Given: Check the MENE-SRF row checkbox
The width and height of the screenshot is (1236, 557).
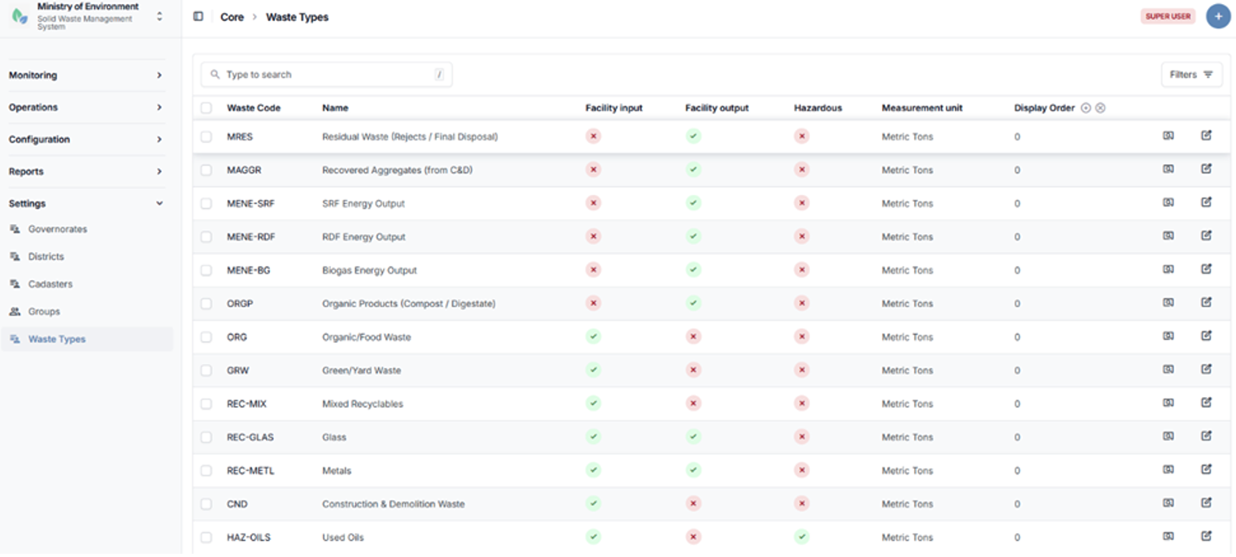Looking at the screenshot, I should tap(207, 204).
